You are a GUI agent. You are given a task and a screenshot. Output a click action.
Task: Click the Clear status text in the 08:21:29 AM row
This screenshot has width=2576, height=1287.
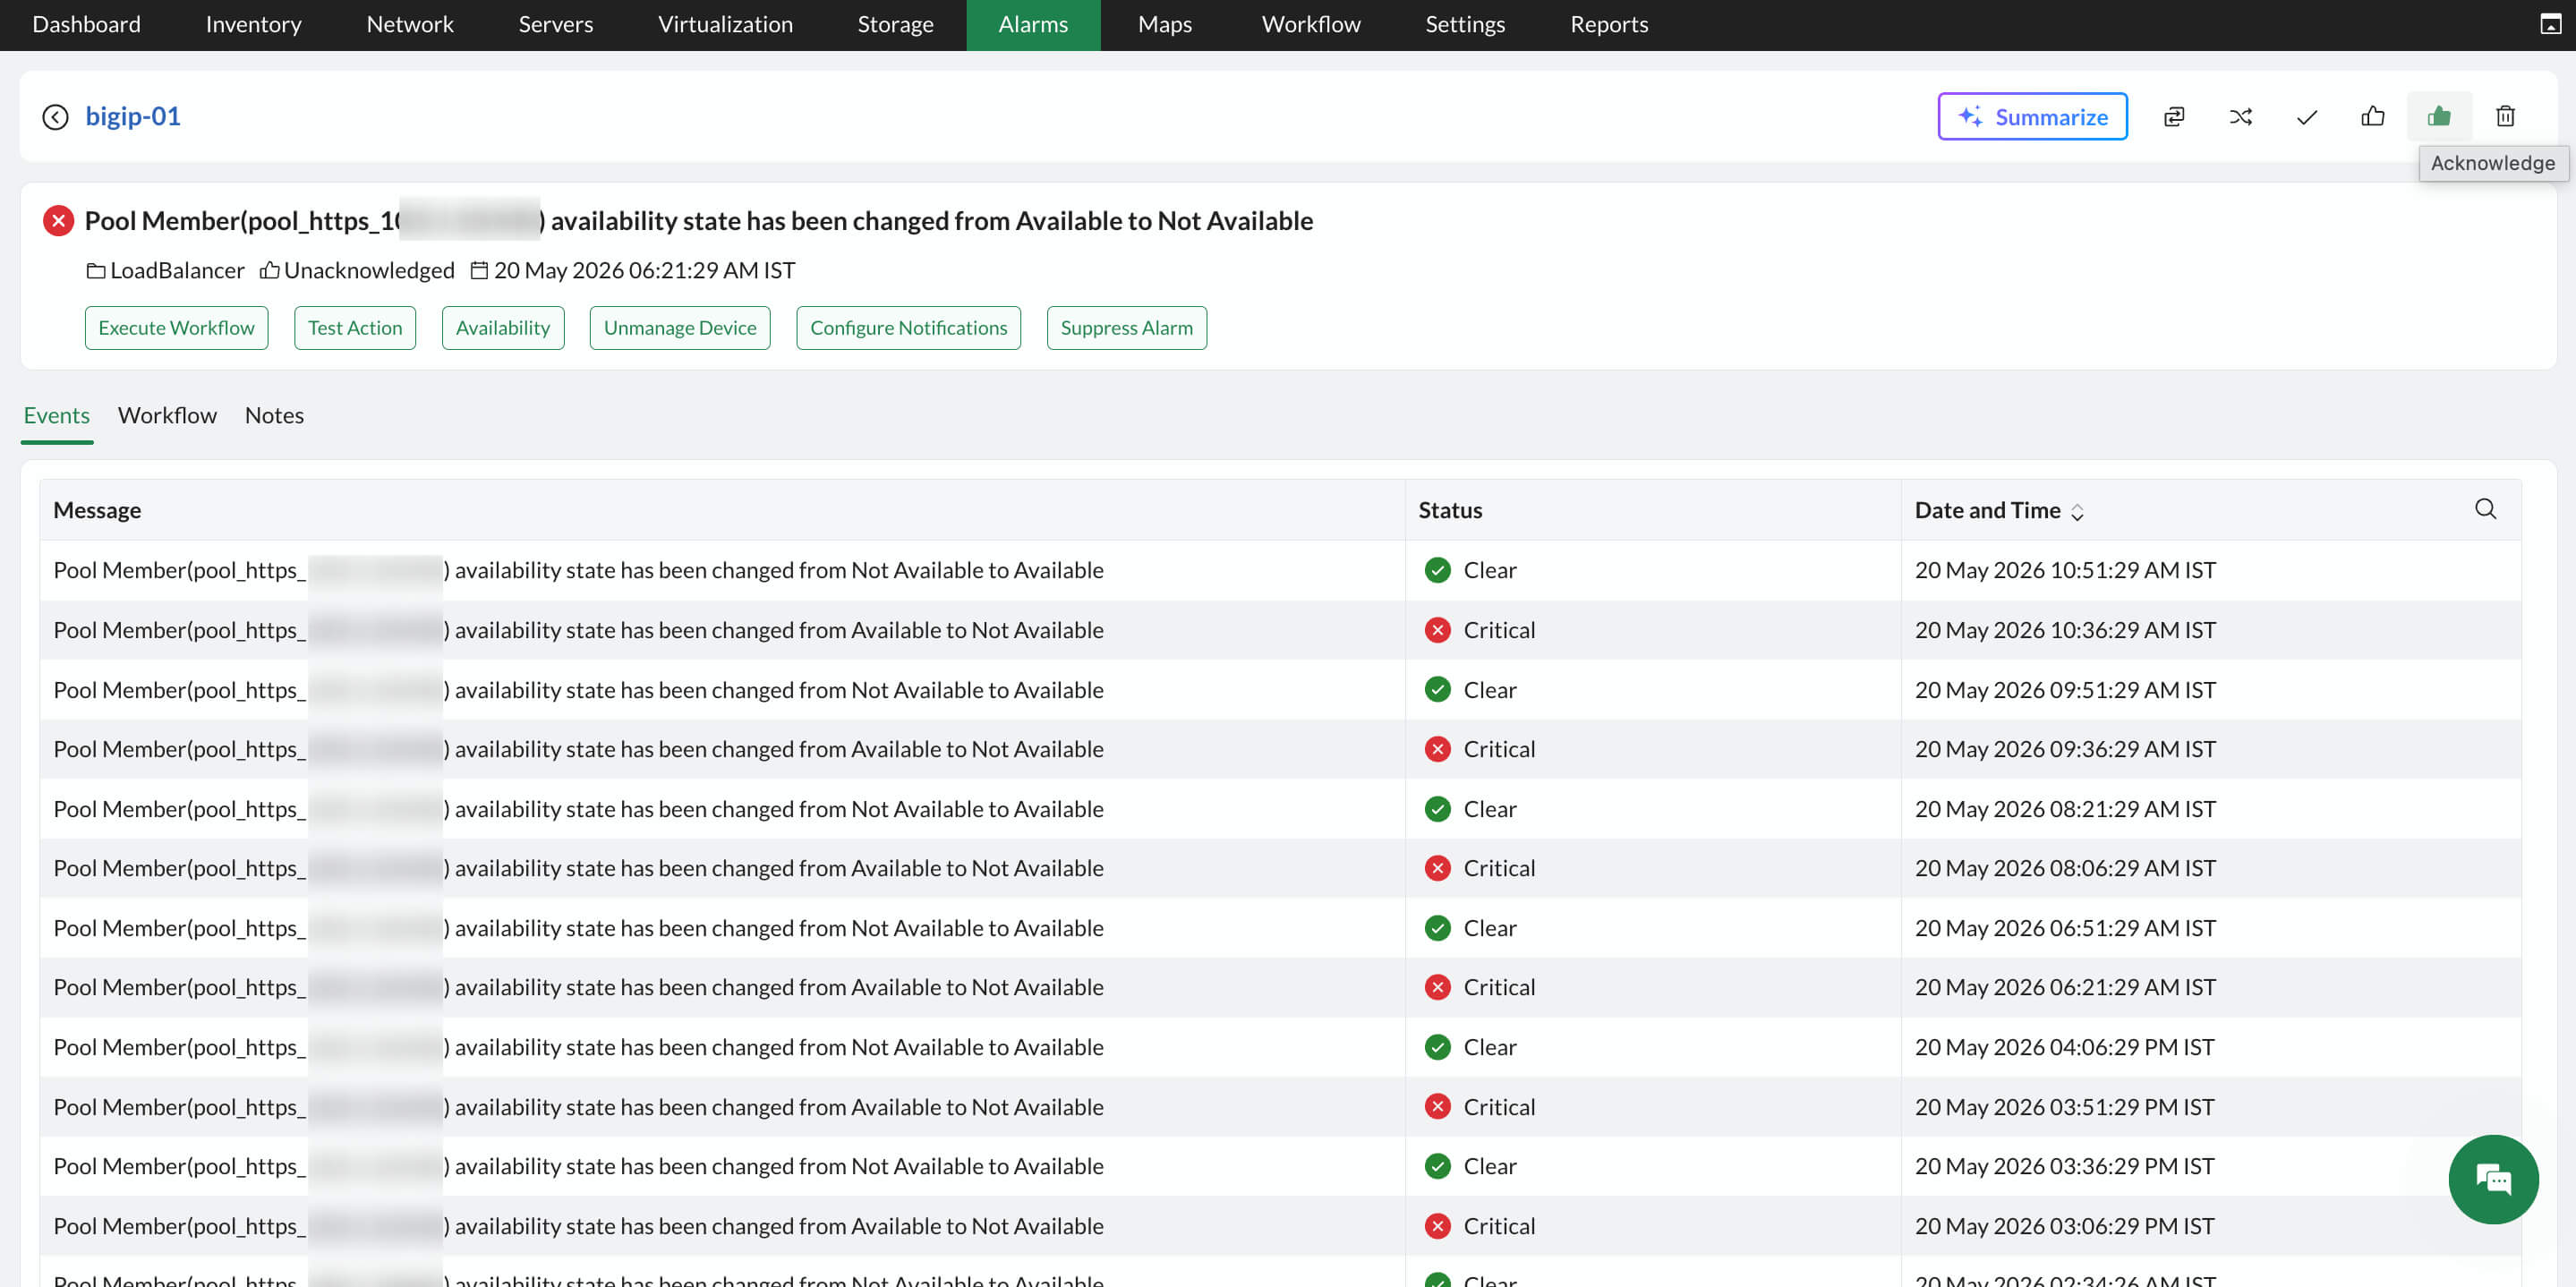point(1490,809)
